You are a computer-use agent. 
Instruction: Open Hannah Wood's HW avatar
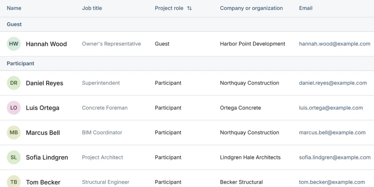click(14, 44)
